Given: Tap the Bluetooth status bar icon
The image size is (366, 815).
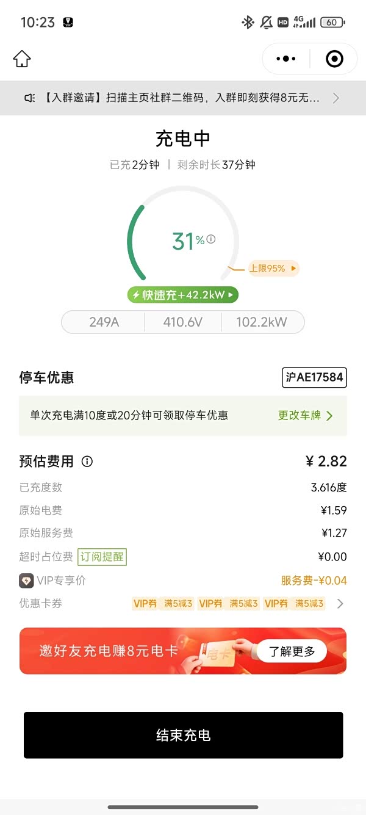Looking at the screenshot, I should tap(248, 23).
